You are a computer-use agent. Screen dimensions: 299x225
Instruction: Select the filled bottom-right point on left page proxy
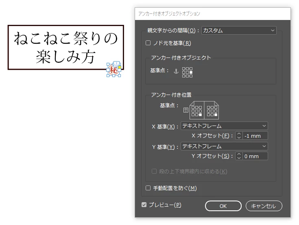point(200,115)
